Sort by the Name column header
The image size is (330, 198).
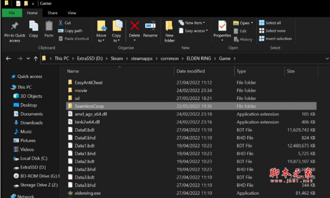point(73,71)
